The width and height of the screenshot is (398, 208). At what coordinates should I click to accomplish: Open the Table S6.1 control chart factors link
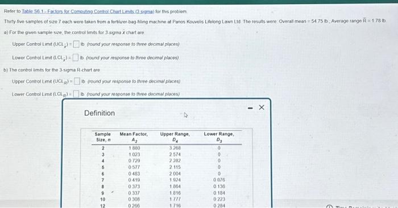point(88,11)
